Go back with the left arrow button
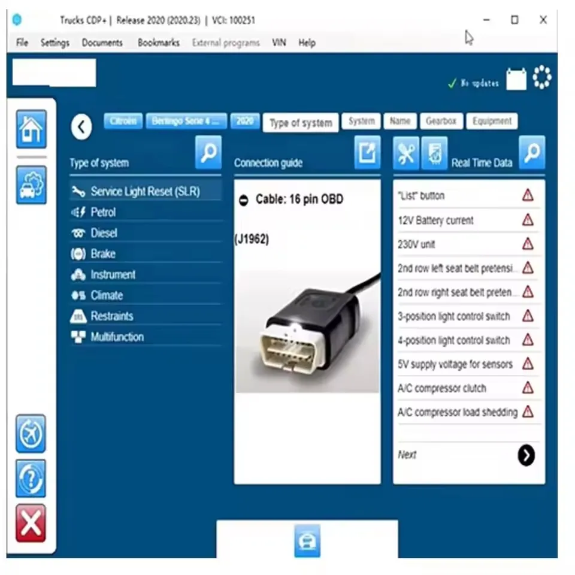 [81, 127]
